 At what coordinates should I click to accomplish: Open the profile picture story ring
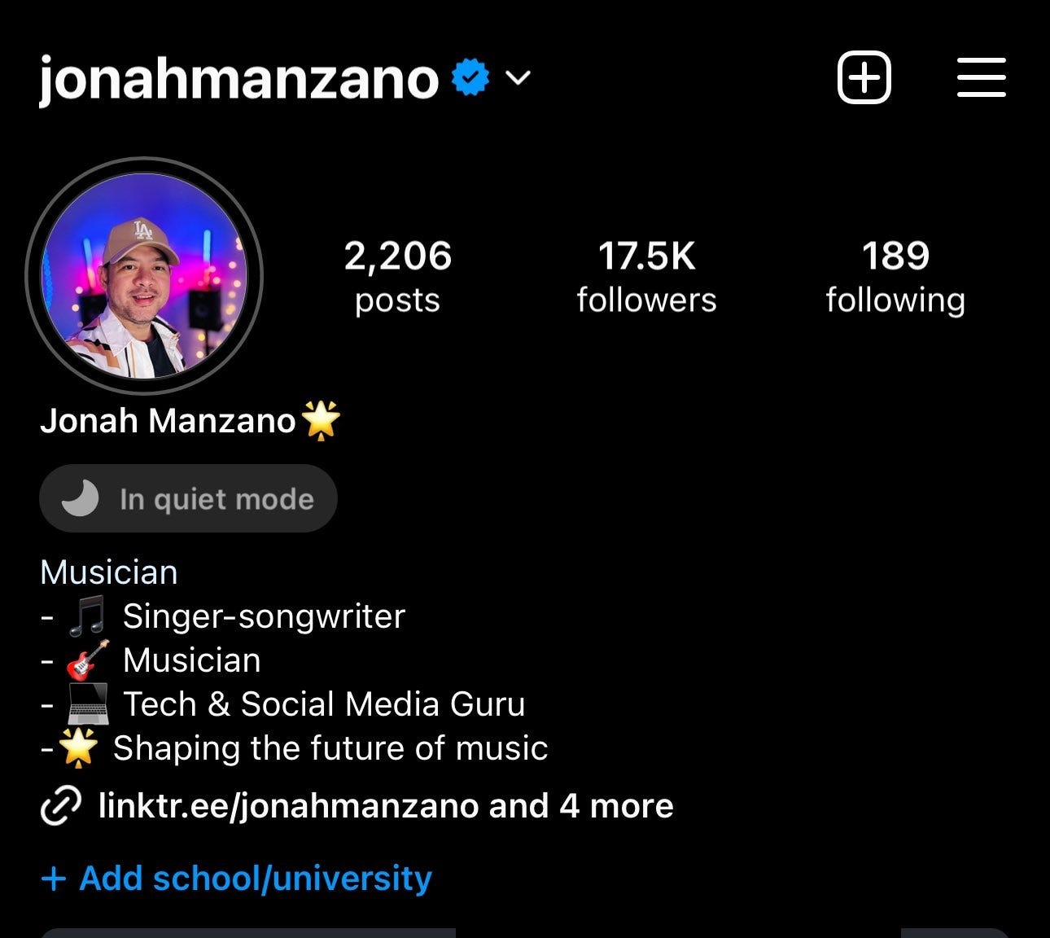[144, 275]
